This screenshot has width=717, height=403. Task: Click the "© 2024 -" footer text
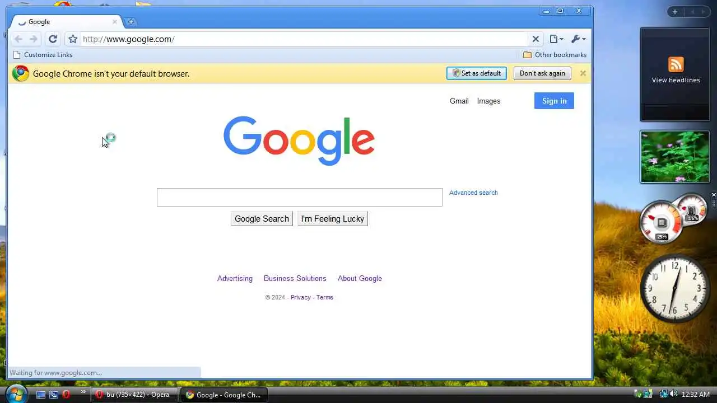(x=277, y=297)
